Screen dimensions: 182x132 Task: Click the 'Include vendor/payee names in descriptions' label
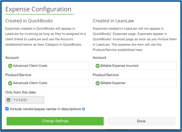(x=45, y=109)
